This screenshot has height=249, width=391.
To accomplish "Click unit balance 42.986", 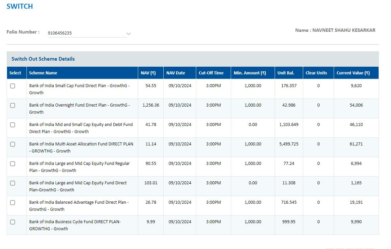I will tap(289, 105).
